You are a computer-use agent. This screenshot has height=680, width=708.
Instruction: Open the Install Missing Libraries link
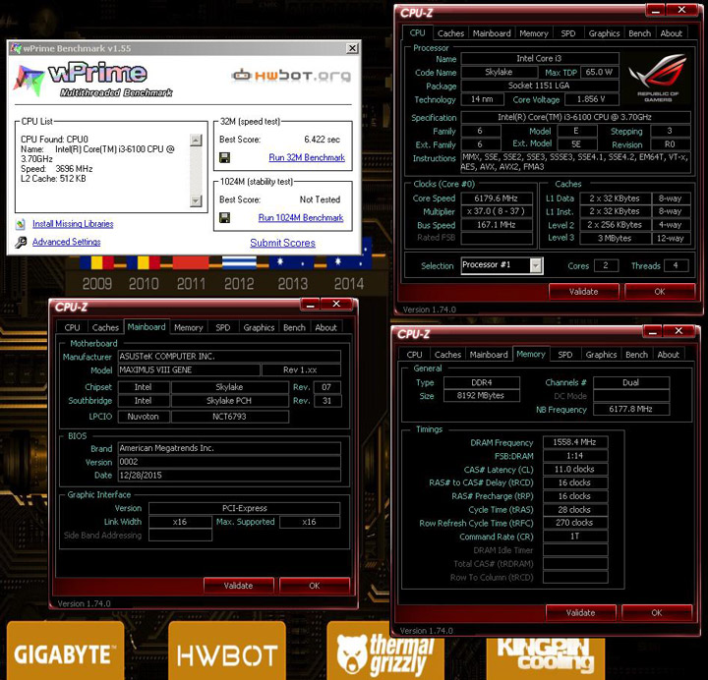[73, 224]
